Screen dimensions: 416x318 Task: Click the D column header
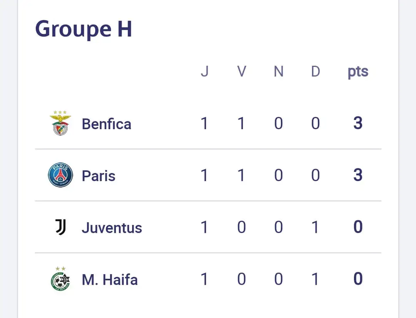[x=315, y=72]
